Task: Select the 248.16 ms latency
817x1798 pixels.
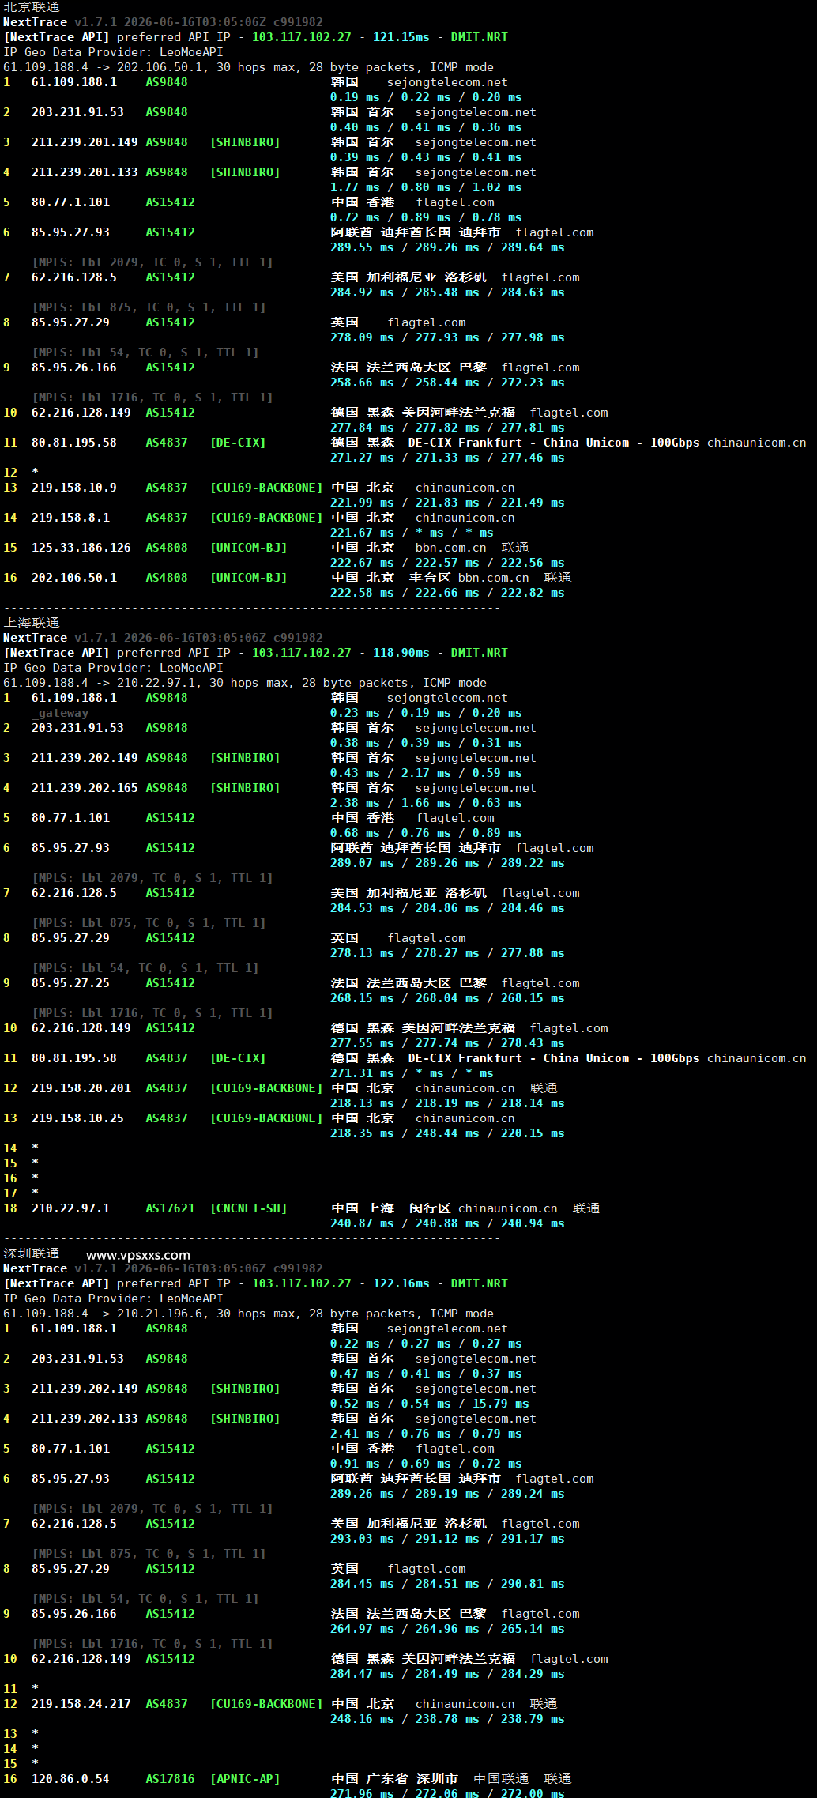Action: point(362,1719)
